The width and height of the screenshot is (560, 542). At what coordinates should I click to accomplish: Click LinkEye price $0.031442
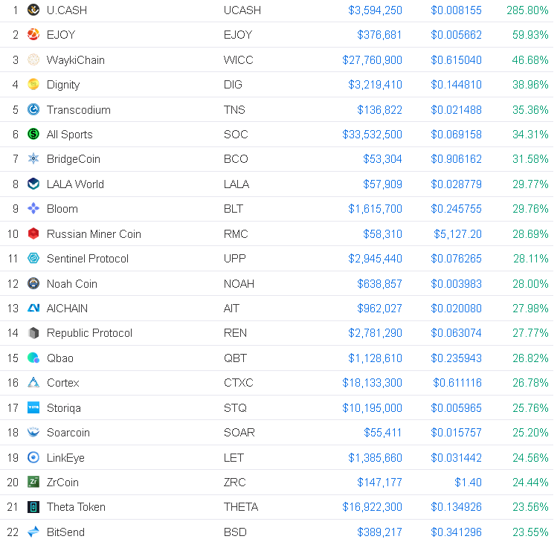(x=456, y=457)
